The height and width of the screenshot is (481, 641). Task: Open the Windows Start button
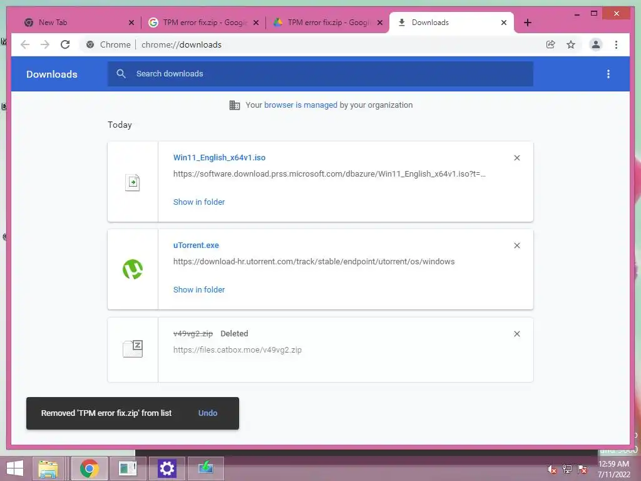tap(15, 468)
